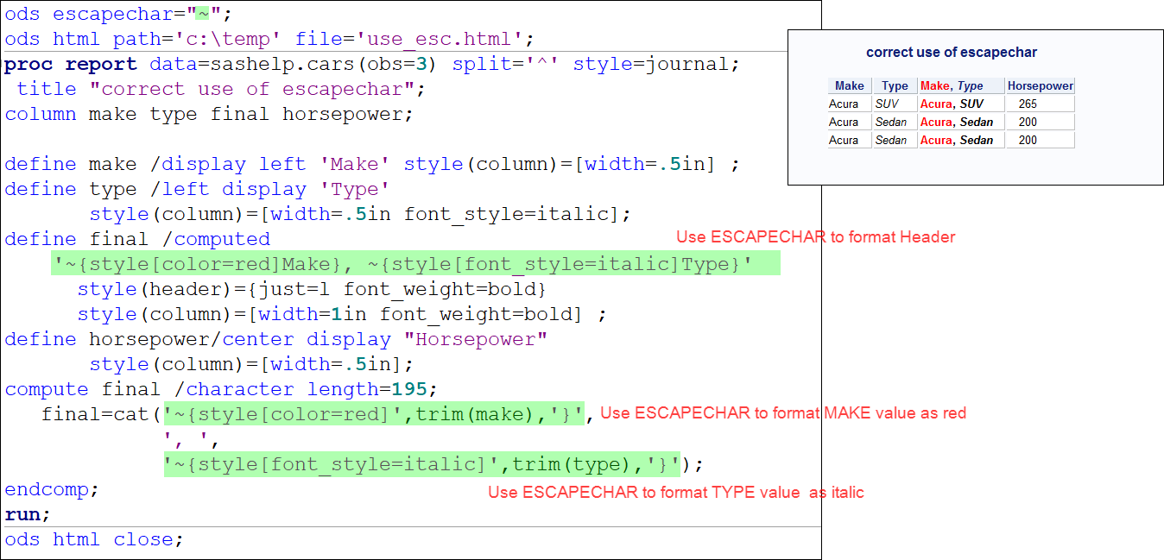Click output report title above the table

(x=952, y=53)
